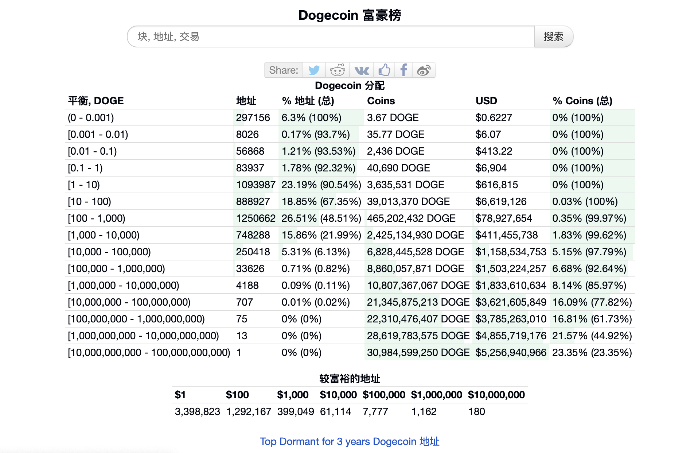Click the address count 1093987
Screen dimensions: 694x453
(256, 185)
